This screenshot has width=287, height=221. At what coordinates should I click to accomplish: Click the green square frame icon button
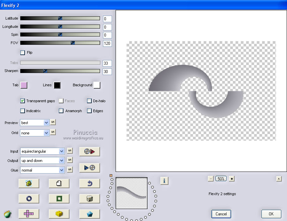click(59, 198)
